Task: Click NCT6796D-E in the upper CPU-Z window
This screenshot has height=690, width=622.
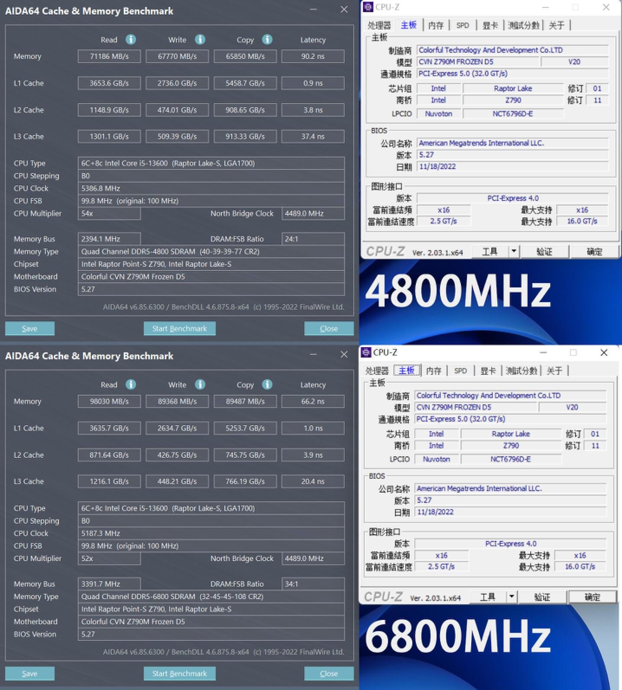Action: click(513, 114)
